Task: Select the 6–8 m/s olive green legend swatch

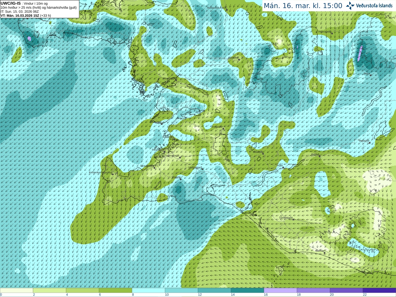Action: click(x=115, y=290)
